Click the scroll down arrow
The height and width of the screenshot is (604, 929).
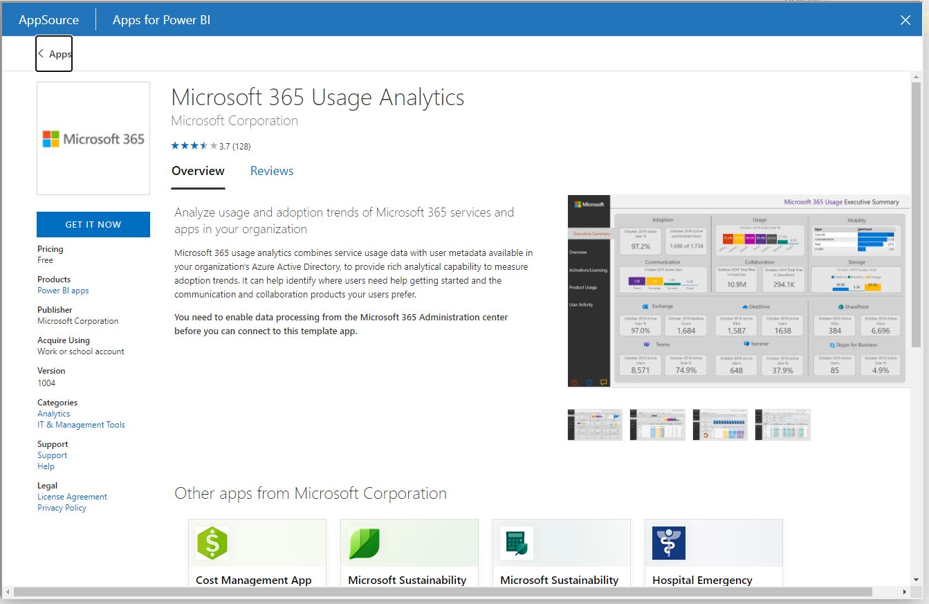click(917, 579)
